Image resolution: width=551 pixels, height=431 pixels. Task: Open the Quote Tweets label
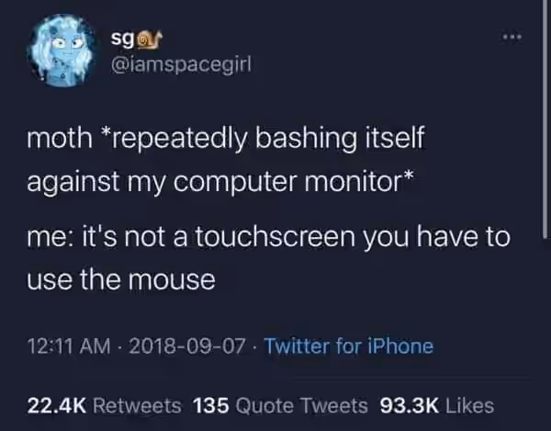(301, 405)
